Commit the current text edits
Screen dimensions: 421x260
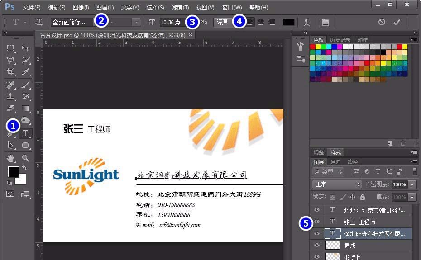pos(397,22)
